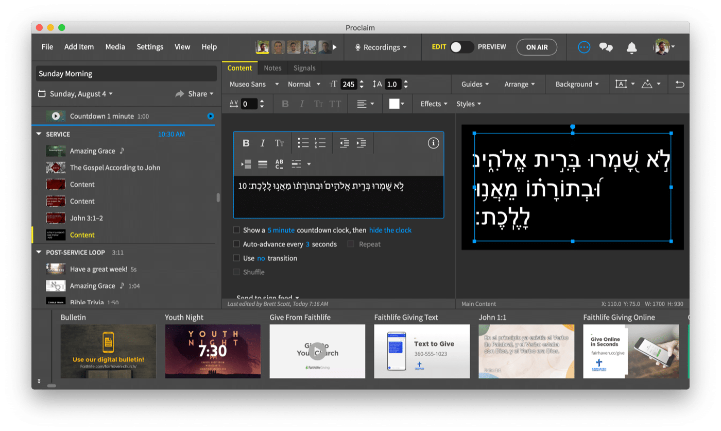
Task: Click the hide the clock link
Action: [x=390, y=230]
